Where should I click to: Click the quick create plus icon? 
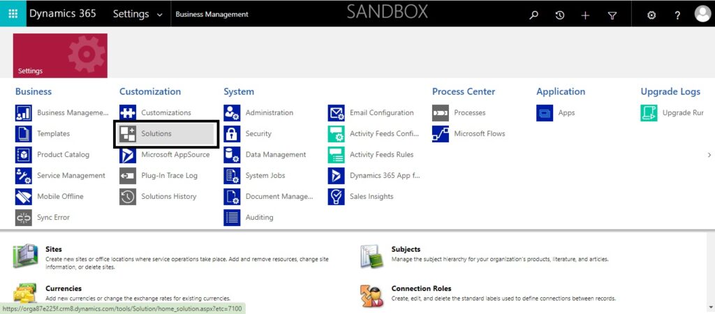point(585,15)
